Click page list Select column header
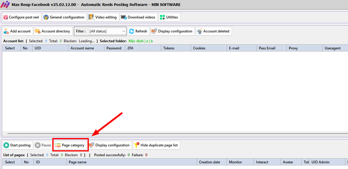The height and width of the screenshot is (169, 348). 12,162
